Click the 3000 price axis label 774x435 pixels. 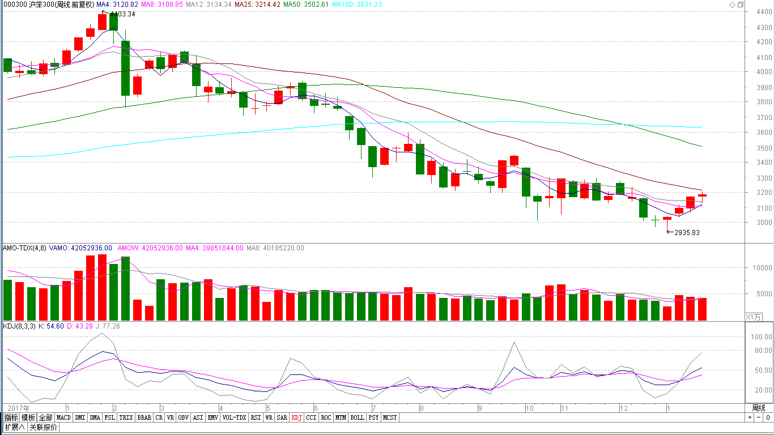tap(764, 223)
